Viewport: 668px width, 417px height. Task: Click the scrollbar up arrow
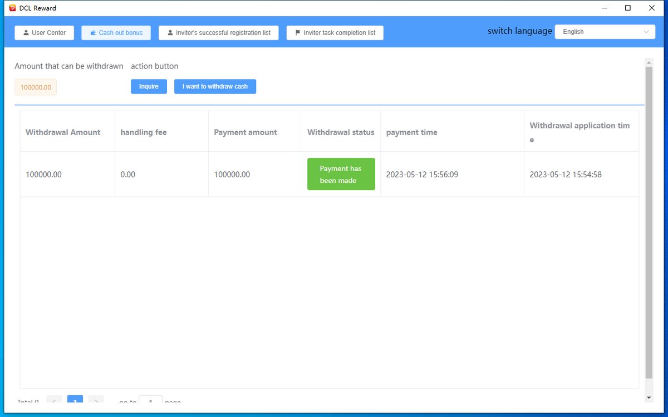click(649, 62)
